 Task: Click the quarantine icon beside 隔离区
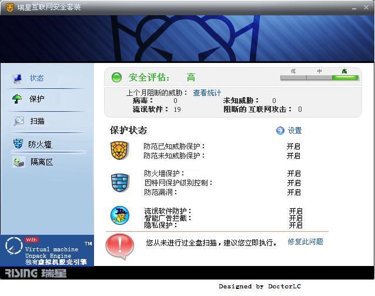click(19, 162)
